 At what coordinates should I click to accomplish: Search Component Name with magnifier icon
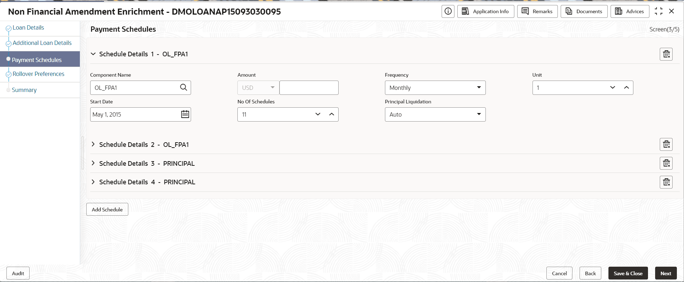(184, 88)
